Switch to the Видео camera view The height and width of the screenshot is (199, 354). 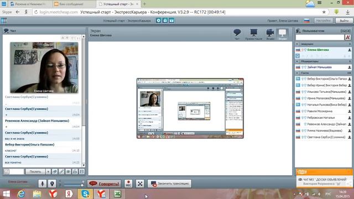(270, 34)
